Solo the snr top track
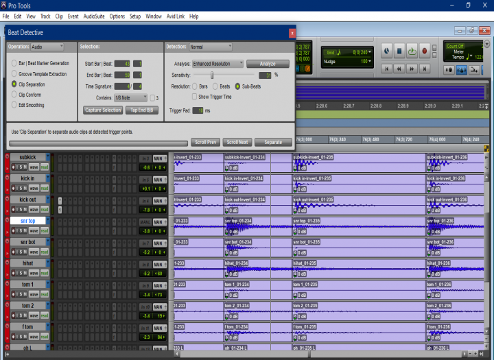The width and height of the screenshot is (494, 360). coord(20,231)
